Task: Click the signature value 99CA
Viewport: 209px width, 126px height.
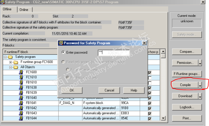Action: tap(125, 103)
